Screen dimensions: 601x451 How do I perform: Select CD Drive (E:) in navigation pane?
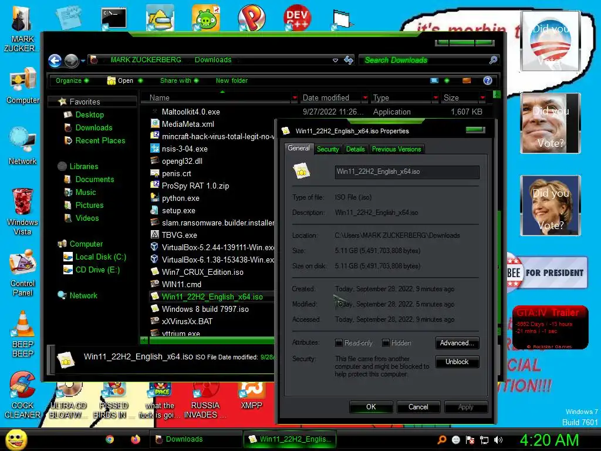(x=92, y=270)
